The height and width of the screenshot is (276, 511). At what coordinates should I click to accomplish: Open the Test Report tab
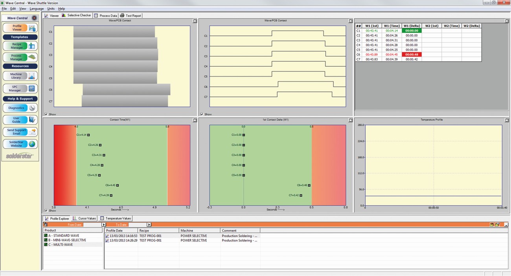(x=131, y=16)
